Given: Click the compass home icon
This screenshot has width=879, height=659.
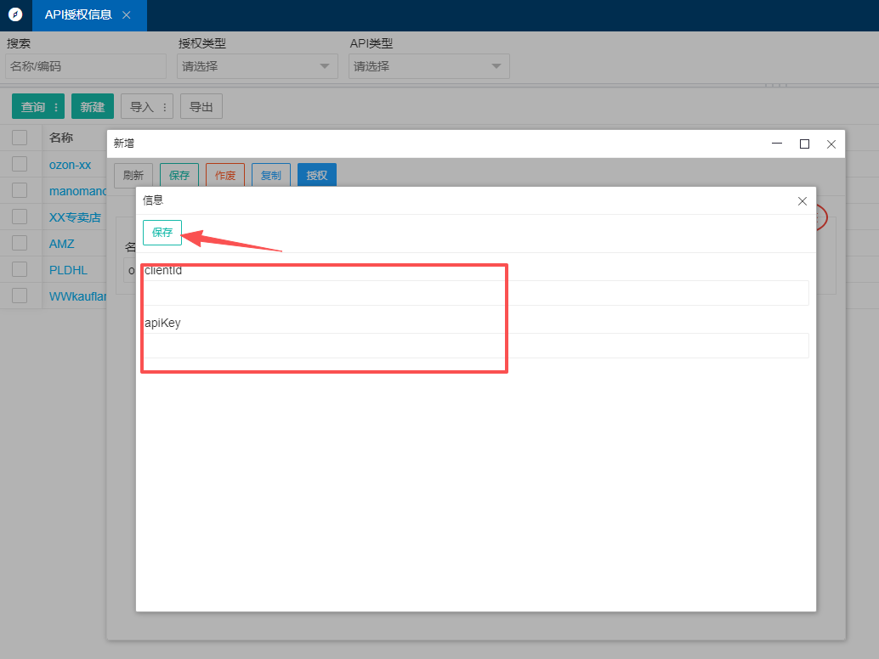Looking at the screenshot, I should click(15, 14).
